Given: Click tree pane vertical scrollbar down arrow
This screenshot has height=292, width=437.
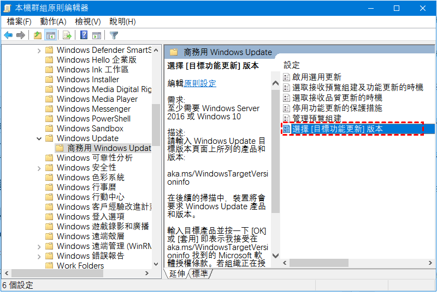Looking at the screenshot, I should point(156,264).
